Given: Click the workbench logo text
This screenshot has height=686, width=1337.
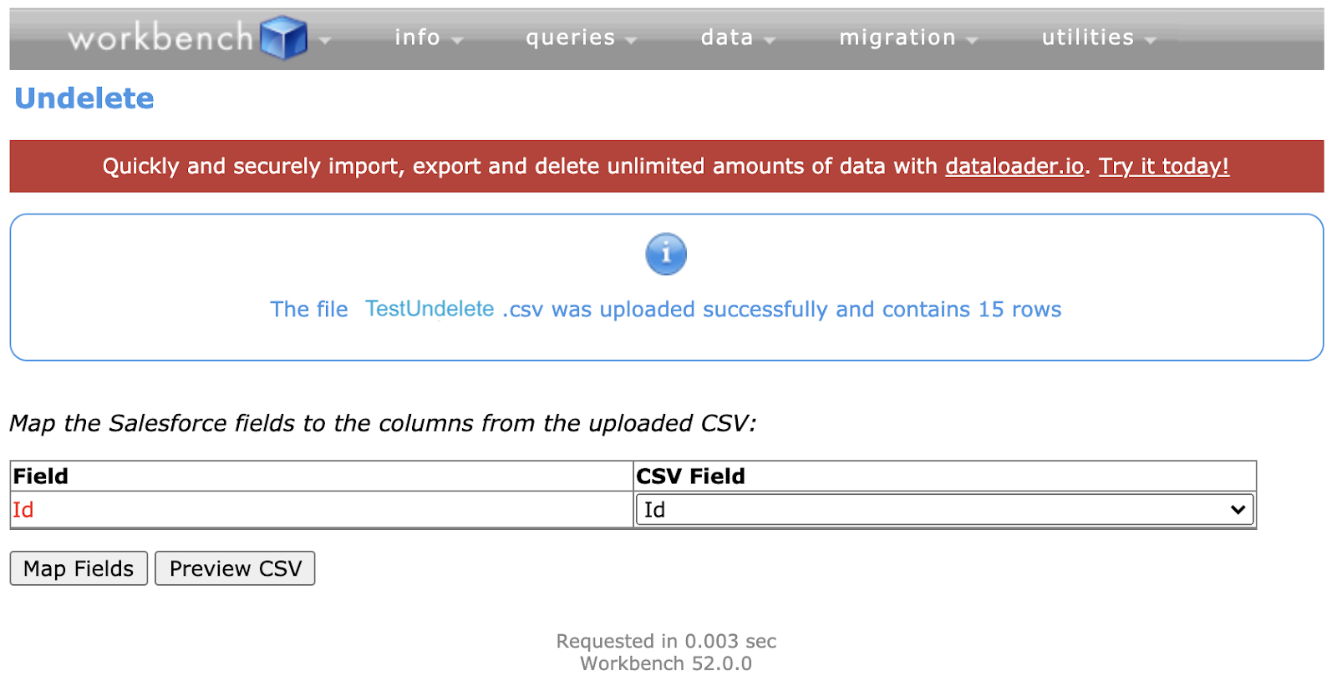Looking at the screenshot, I should (160, 38).
